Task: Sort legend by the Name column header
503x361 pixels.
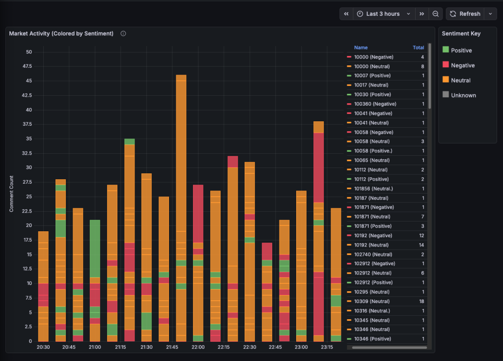Action: coord(361,48)
